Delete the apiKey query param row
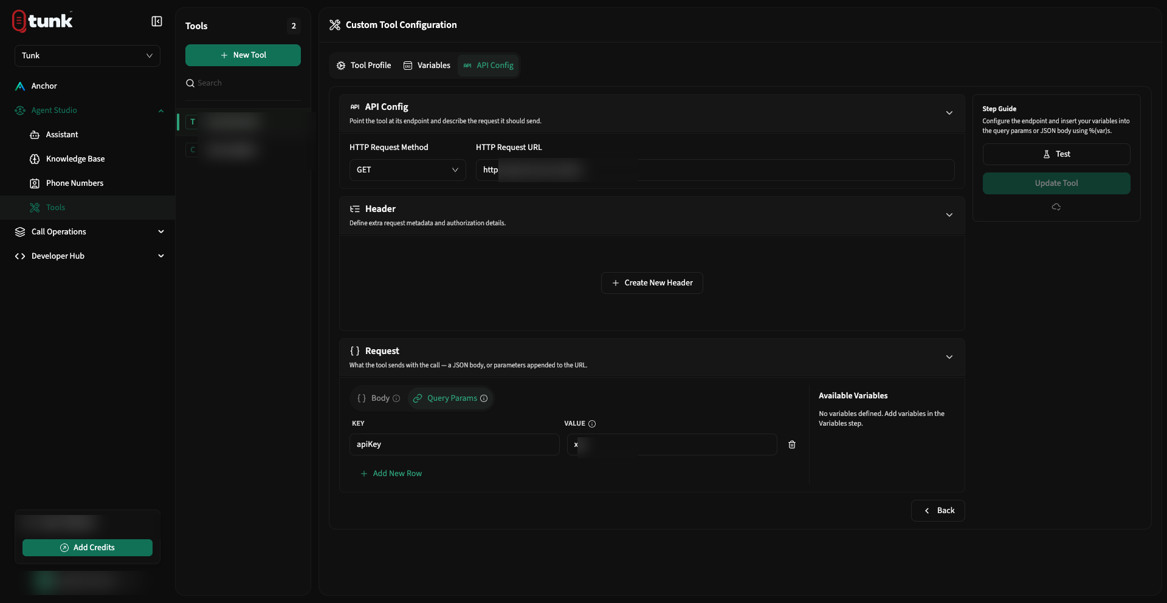The height and width of the screenshot is (603, 1167). tap(792, 445)
